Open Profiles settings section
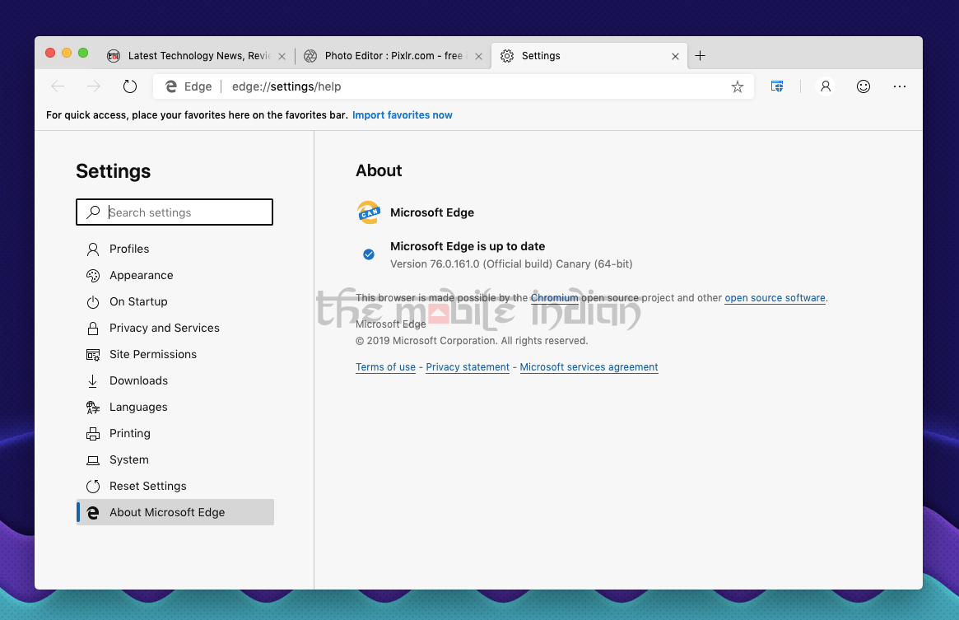 click(175, 249)
